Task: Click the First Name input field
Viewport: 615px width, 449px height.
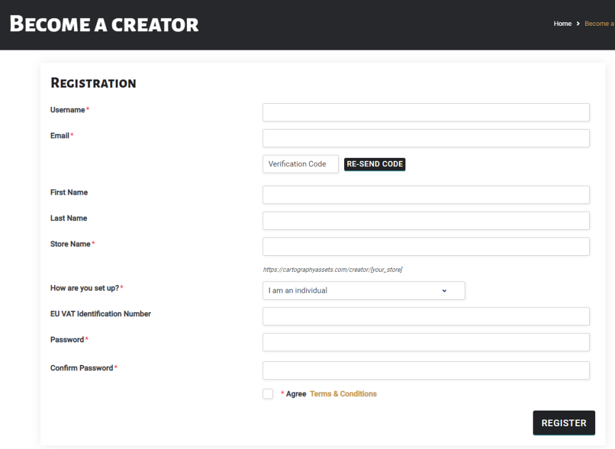Action: pos(426,195)
